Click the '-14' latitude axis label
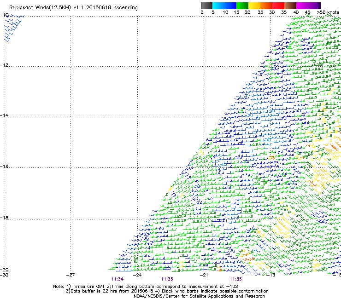Viewport: 341px width, 299px height. 4,115
